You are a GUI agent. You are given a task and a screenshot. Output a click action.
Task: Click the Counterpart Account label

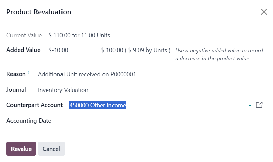pyautogui.click(x=34, y=105)
